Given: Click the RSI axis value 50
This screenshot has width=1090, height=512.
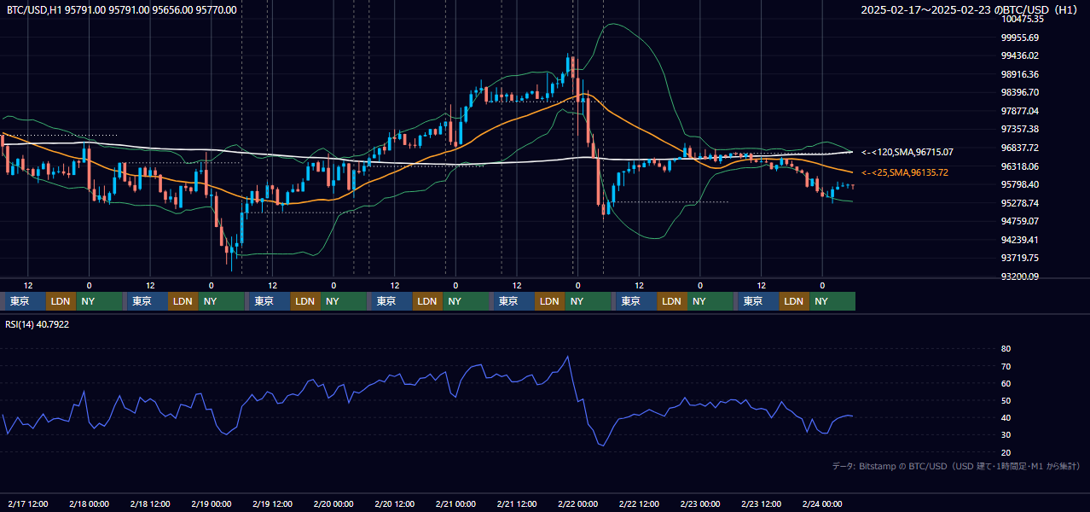Looking at the screenshot, I should pyautogui.click(x=1006, y=400).
